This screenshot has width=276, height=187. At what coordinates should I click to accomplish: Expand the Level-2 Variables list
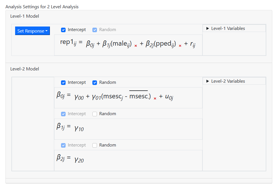point(225,81)
